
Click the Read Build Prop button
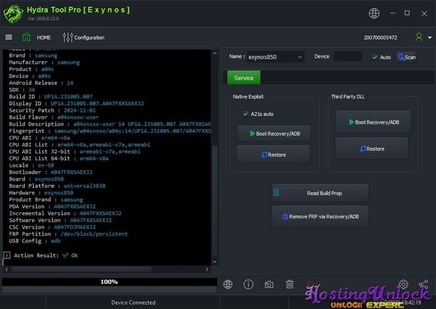pos(320,193)
